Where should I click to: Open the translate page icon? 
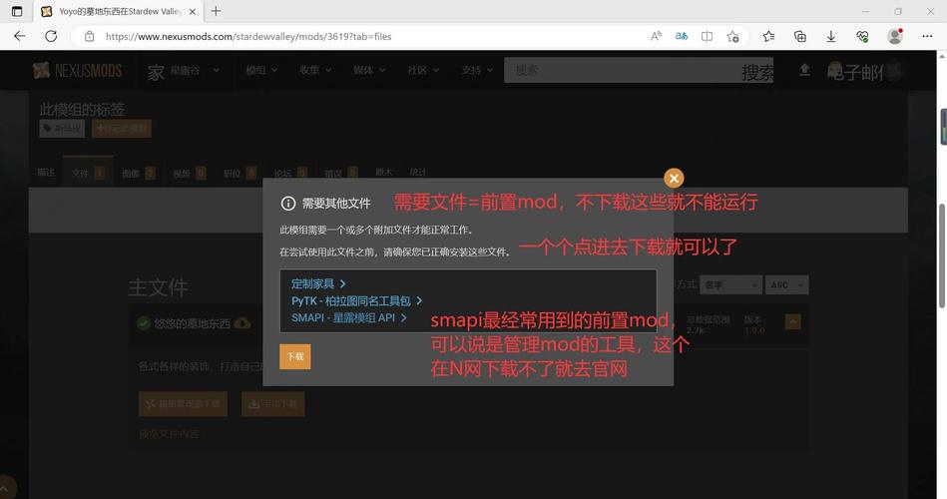point(682,36)
